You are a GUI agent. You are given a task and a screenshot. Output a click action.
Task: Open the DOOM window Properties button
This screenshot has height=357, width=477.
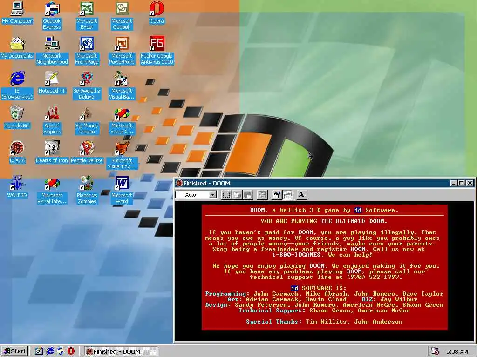[276, 195]
